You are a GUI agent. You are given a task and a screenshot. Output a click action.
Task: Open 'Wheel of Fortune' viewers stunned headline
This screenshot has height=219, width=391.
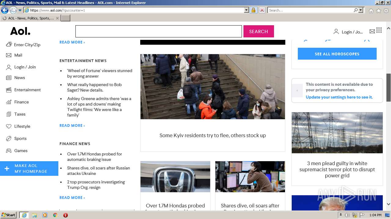pyautogui.click(x=100, y=73)
